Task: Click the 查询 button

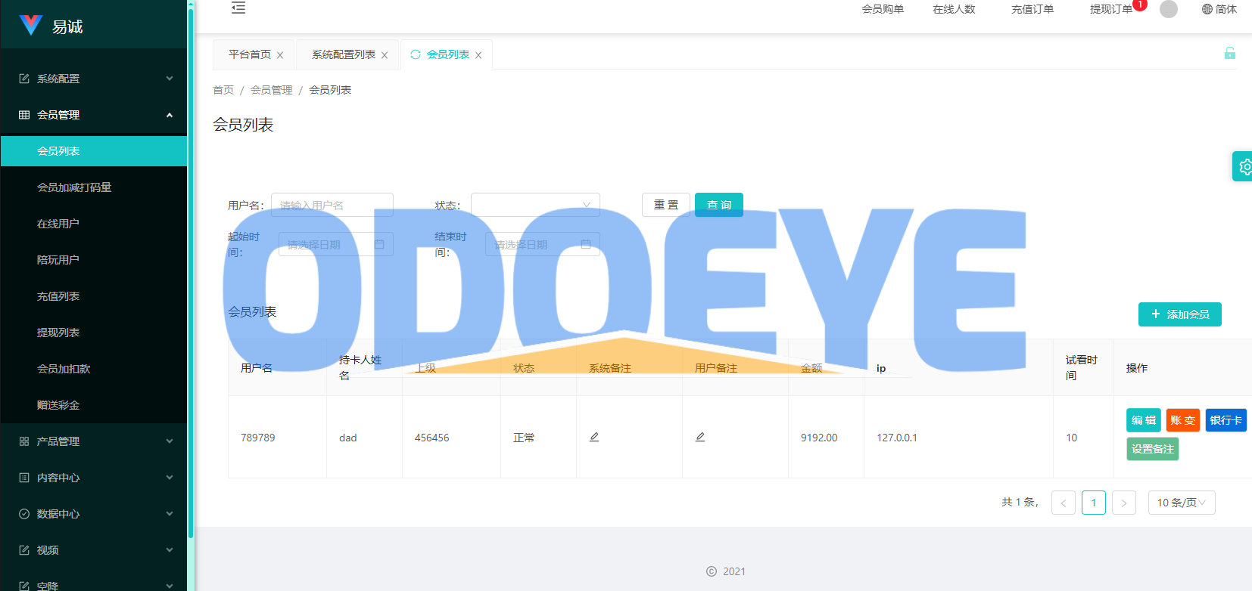Action: 719,205
